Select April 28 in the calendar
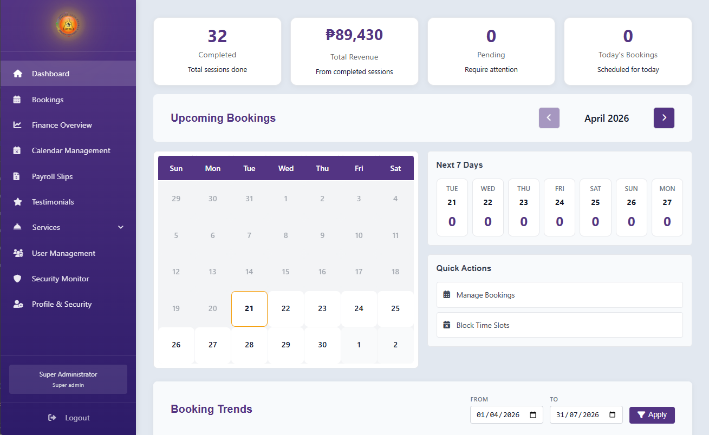The image size is (709, 435). coord(249,345)
